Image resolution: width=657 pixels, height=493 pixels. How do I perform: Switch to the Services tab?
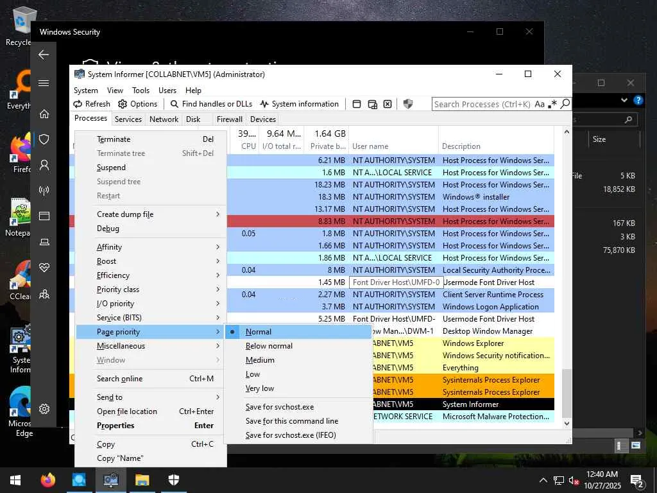[128, 119]
